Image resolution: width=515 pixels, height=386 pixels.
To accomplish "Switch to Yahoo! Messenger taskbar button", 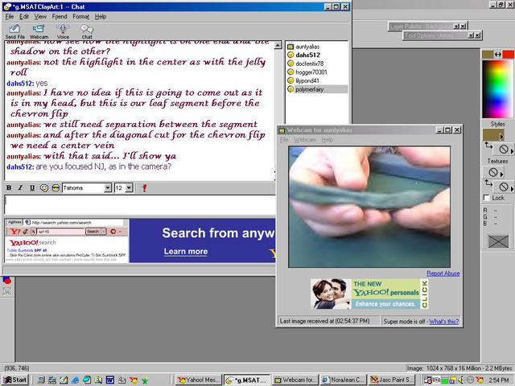I will coord(199,380).
